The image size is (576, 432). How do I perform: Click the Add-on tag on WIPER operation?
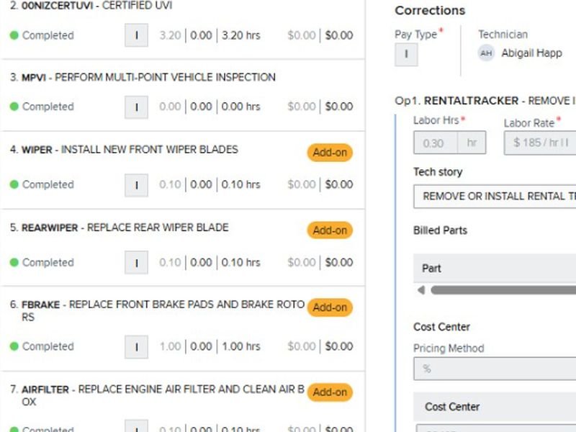(330, 153)
